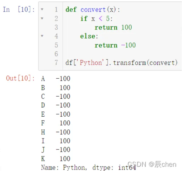Click the 'if x < 5:' code line
The image size is (182, 171).
tap(96, 19)
